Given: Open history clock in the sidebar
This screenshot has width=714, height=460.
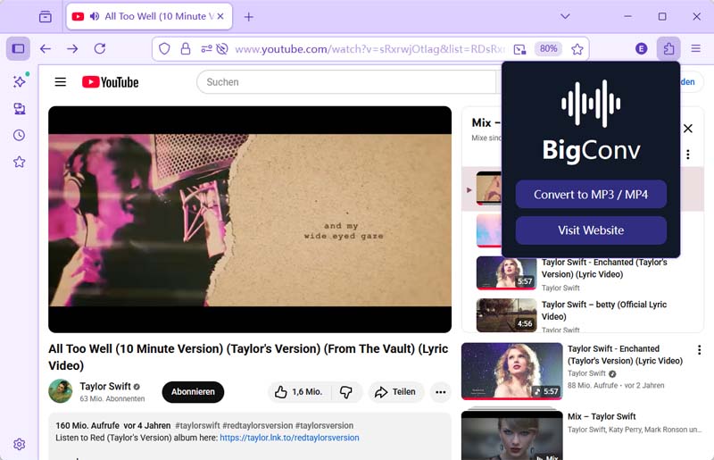Looking at the screenshot, I should [x=19, y=135].
